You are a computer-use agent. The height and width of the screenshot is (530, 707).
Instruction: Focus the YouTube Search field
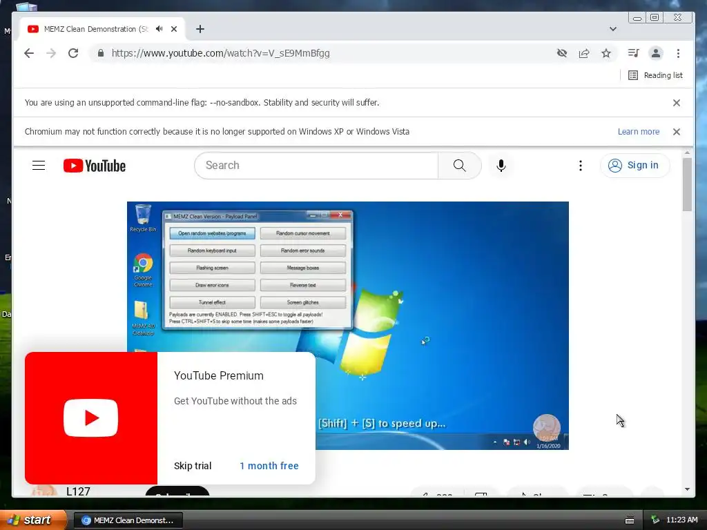[x=316, y=166]
